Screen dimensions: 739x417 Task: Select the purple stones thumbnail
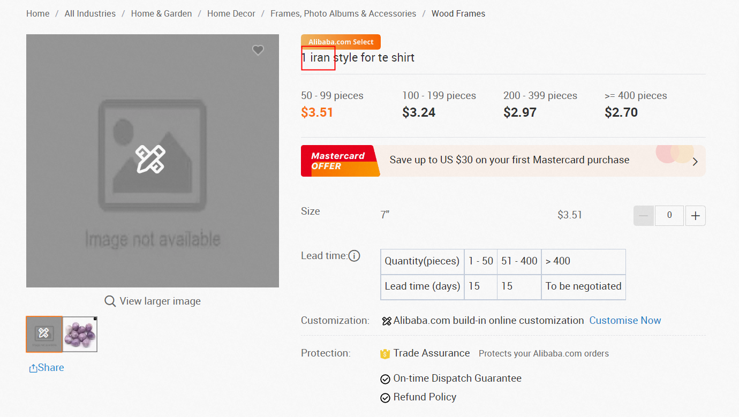click(x=80, y=334)
